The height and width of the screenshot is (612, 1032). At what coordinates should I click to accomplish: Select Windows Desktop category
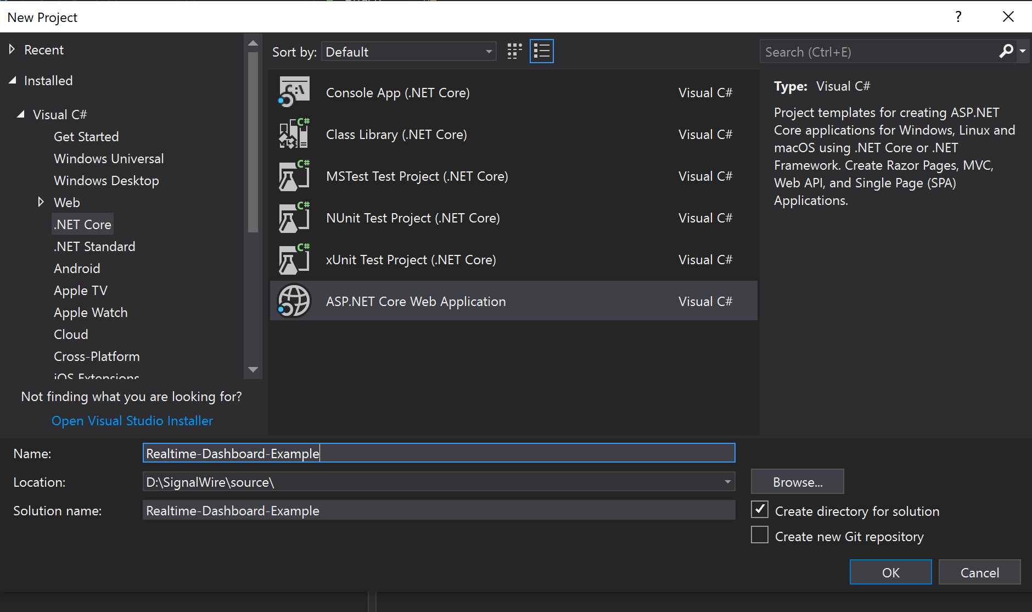pos(106,180)
